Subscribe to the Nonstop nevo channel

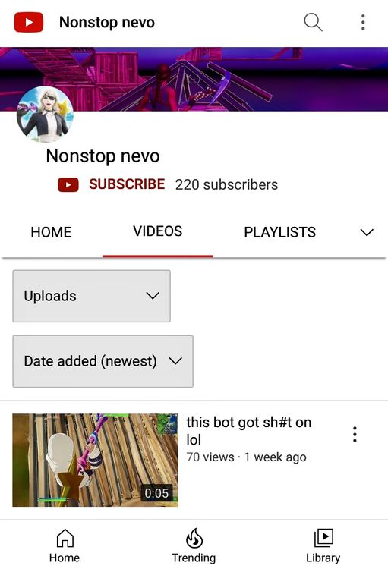(x=127, y=184)
